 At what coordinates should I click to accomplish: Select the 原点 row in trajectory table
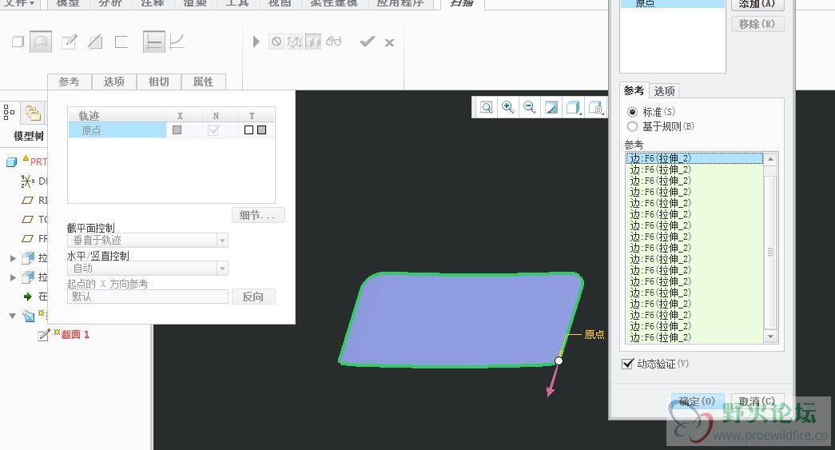(x=172, y=130)
